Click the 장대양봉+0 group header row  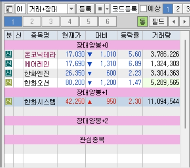tap(92, 45)
